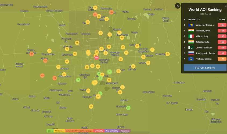Select the orange 124 AQI marker

tap(111, 12)
